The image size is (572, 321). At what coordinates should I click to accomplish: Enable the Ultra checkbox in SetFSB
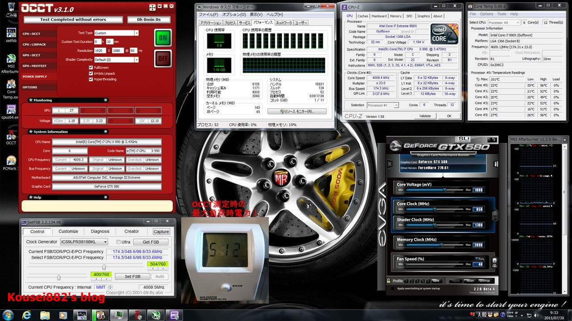118,242
